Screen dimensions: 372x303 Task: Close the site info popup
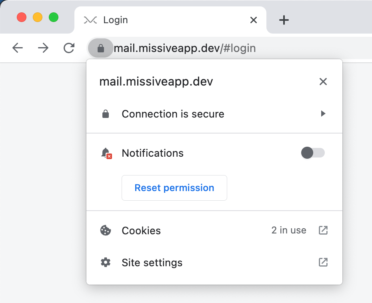[x=323, y=82]
